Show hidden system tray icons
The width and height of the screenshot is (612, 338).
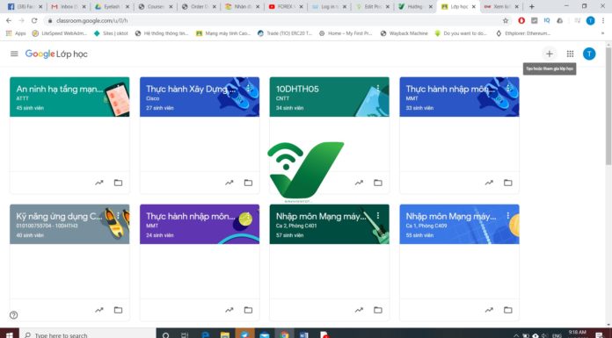click(516, 335)
